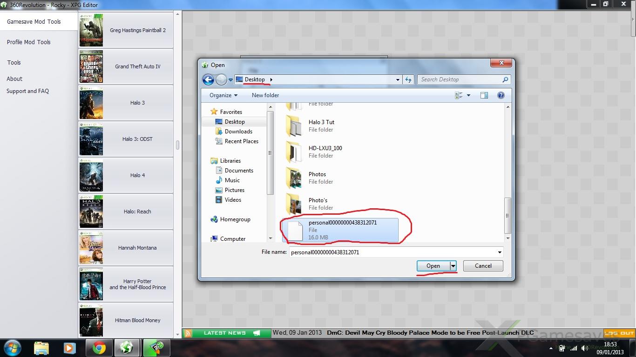
Task: Click the Halo 4 game cover icon
Action: tap(91, 175)
